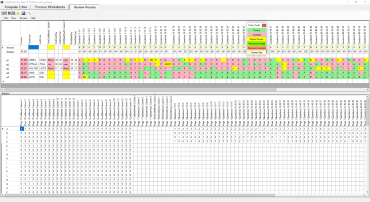Select the magnifying glass zoom icon
The image size is (370, 202).
(29, 13)
